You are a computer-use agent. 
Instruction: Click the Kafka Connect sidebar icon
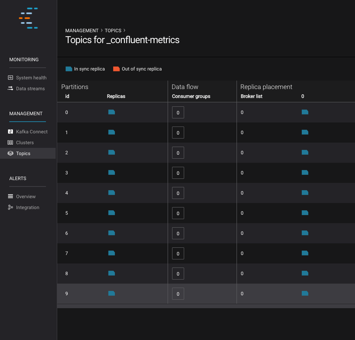pyautogui.click(x=10, y=132)
